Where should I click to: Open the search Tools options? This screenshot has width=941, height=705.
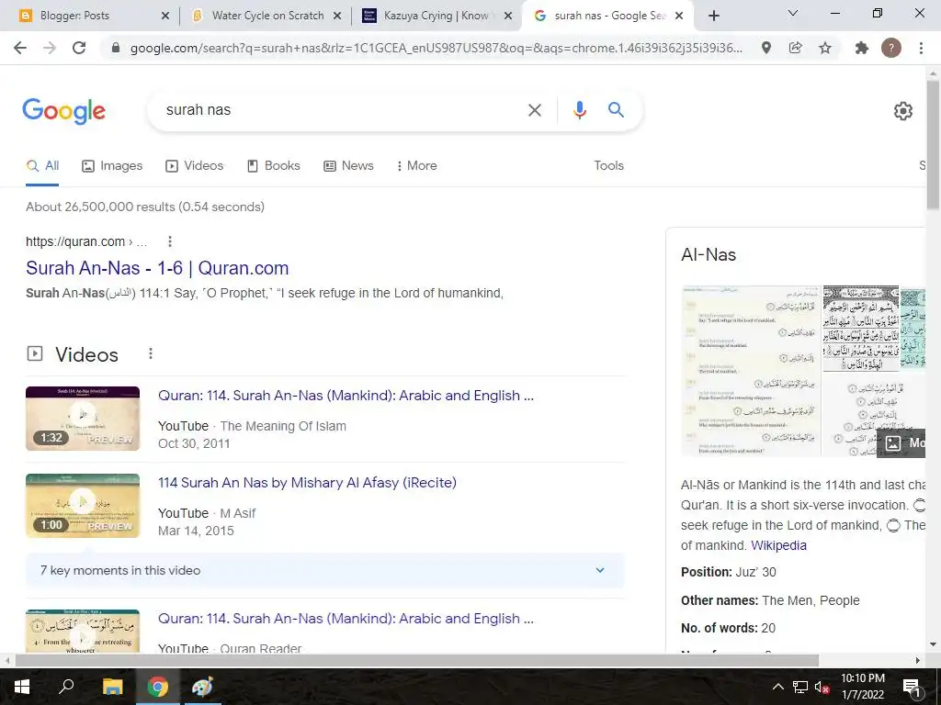pyautogui.click(x=608, y=166)
